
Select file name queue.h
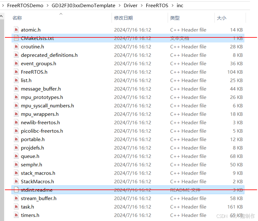coord(30,156)
